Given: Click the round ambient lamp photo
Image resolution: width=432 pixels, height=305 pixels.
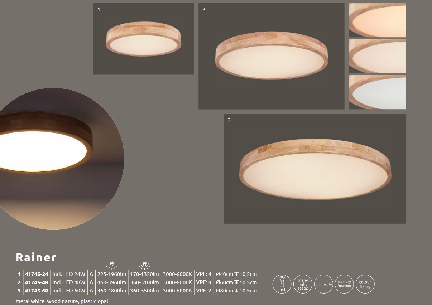Looking at the screenshot, I should point(61,159).
